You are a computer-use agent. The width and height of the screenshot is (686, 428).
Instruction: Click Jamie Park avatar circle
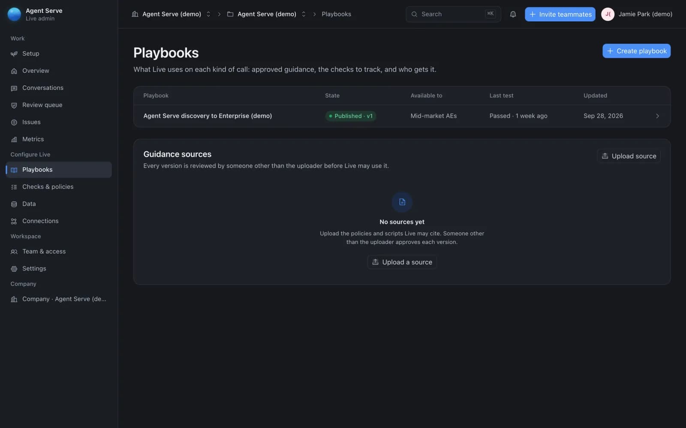pyautogui.click(x=608, y=14)
